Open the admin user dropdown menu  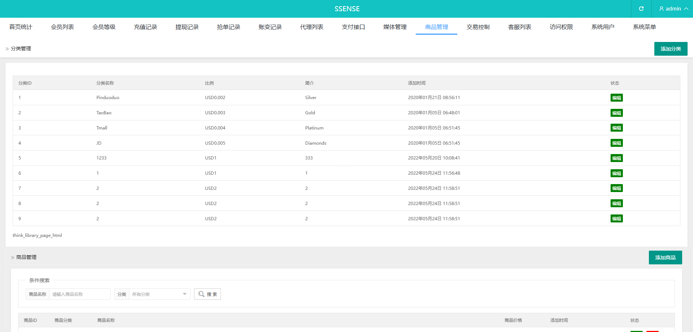[x=673, y=9]
